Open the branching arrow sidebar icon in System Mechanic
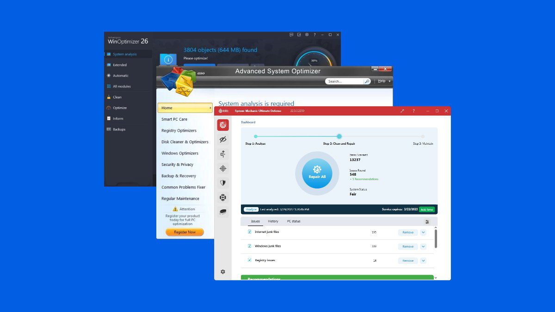 223,154
